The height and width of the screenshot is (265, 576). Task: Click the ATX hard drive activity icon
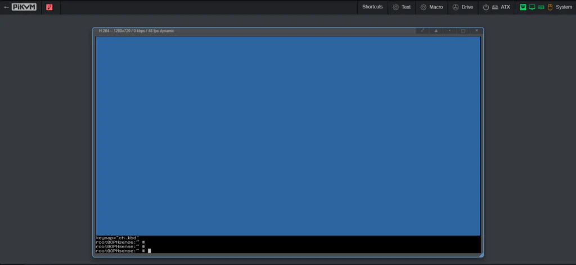pos(494,7)
